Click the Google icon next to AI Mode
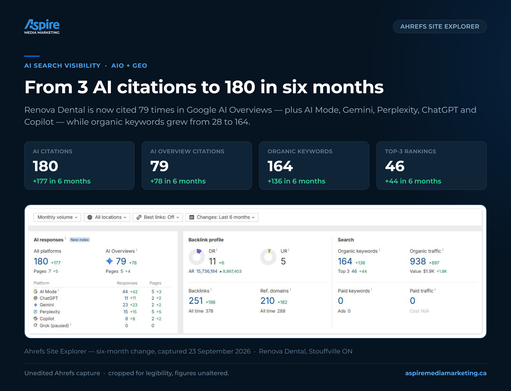The height and width of the screenshot is (391, 511). tap(35, 292)
